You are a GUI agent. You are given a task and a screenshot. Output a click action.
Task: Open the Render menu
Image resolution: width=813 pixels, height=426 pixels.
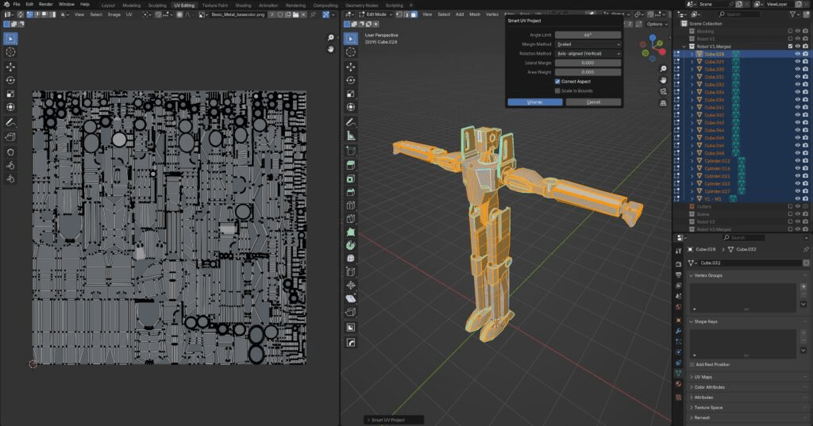(46, 5)
